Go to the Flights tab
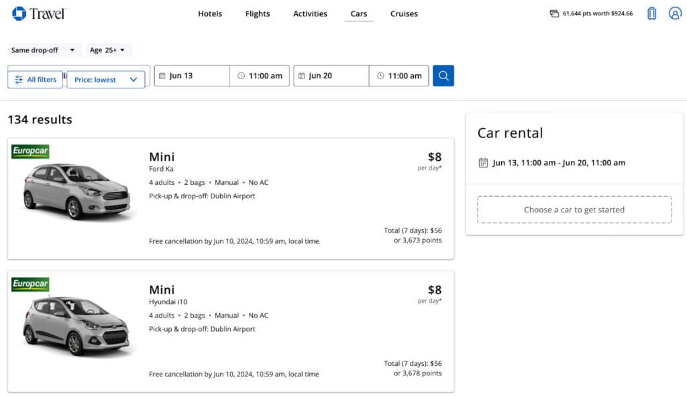Screen dimensions: 687x396 click(x=258, y=13)
